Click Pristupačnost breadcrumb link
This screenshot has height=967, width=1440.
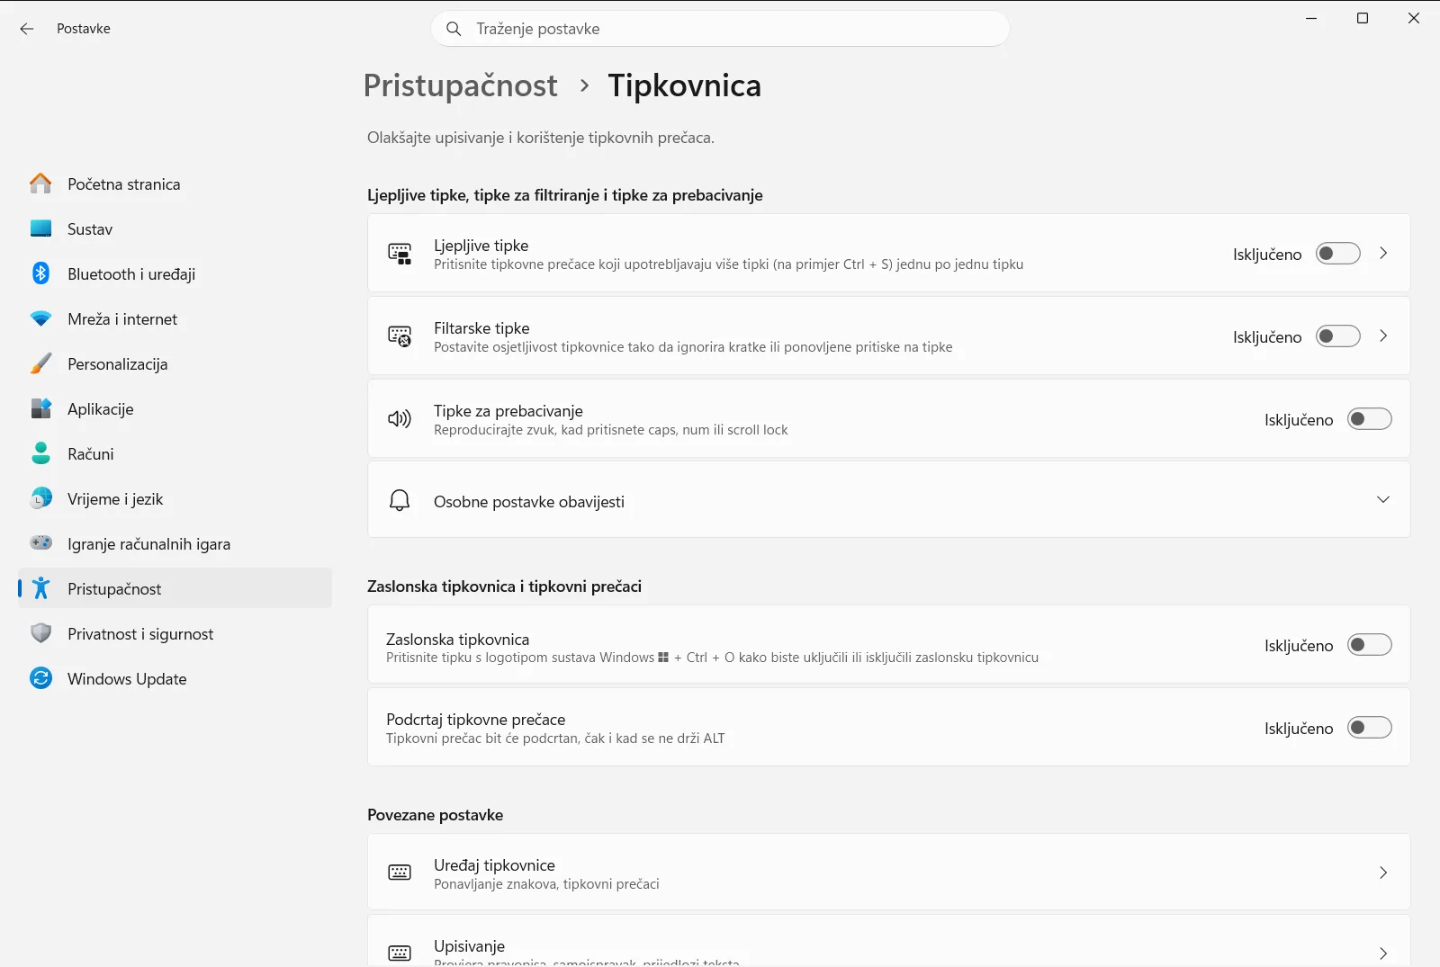tap(461, 85)
